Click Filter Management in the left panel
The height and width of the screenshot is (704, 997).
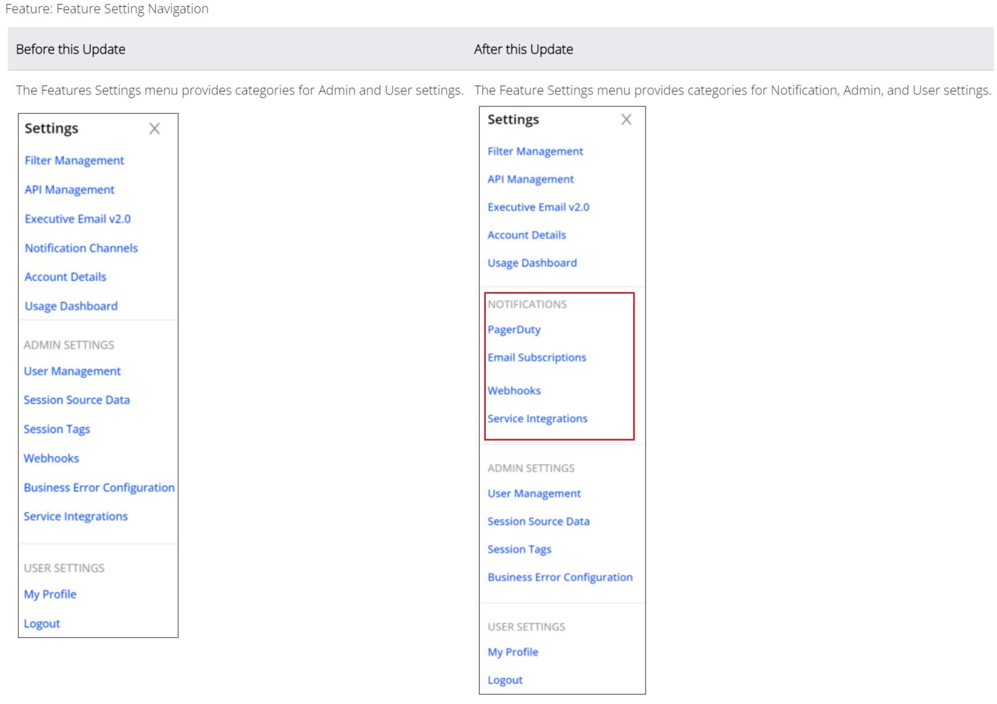74,160
